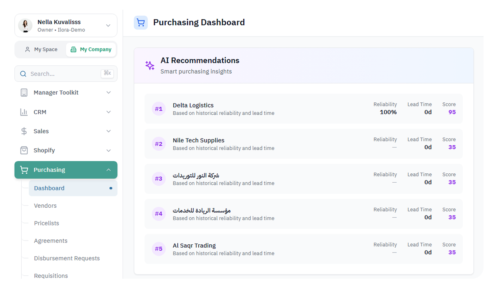This screenshot has height=288, width=494.
Task: Switch to My Space tab
Action: click(41, 49)
